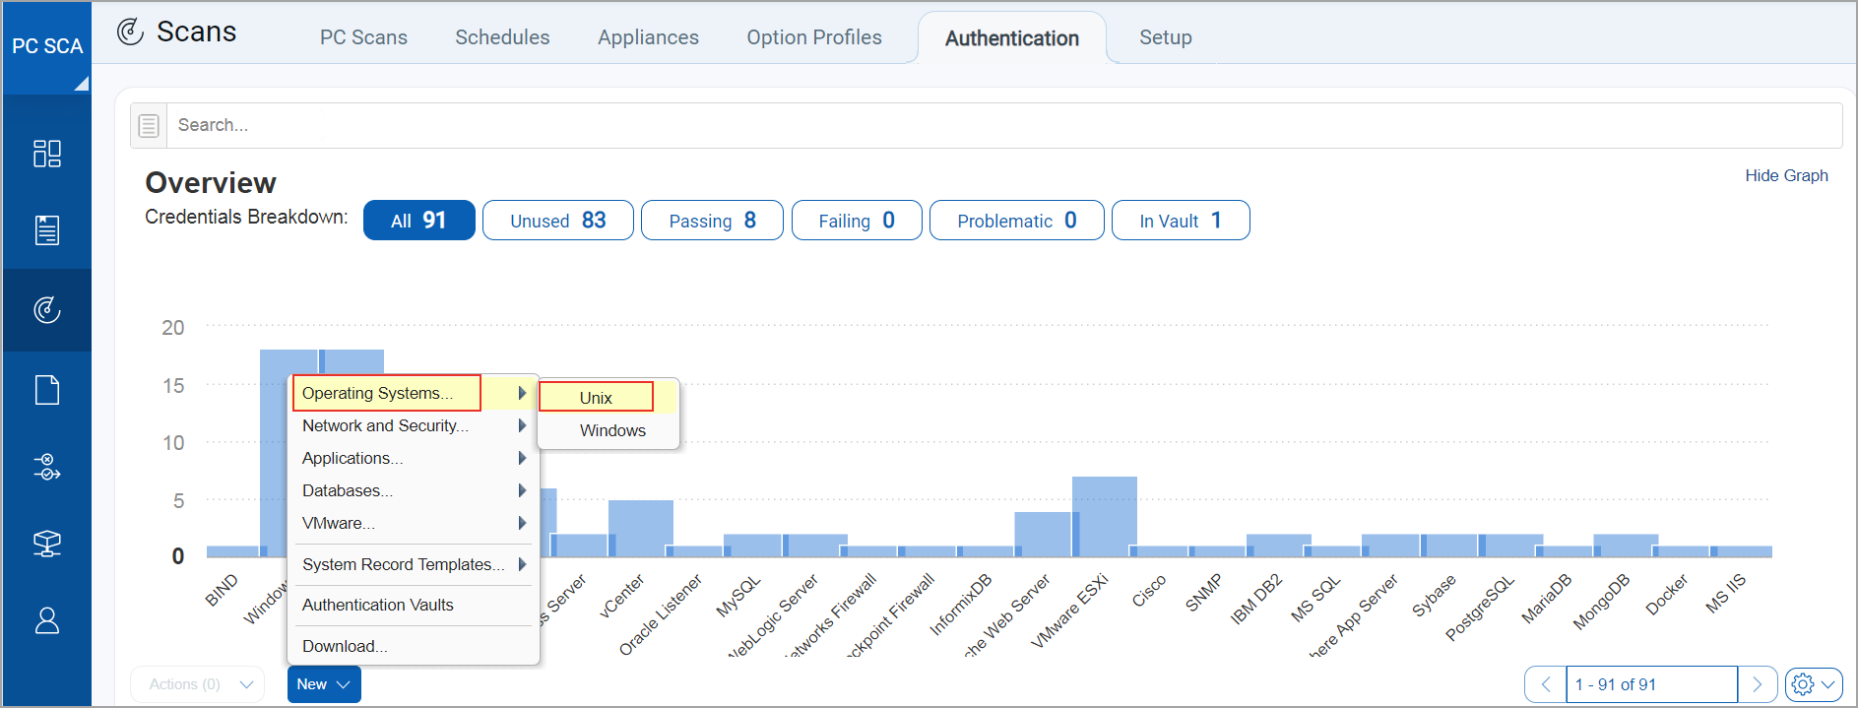Select the Authentication tab
Image resolution: width=1858 pixels, height=708 pixels.
point(1012,38)
